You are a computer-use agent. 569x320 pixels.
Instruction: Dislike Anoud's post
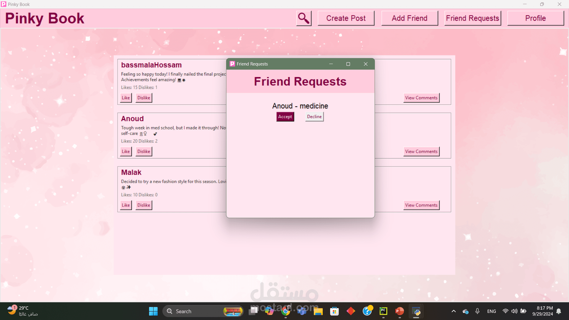(143, 151)
